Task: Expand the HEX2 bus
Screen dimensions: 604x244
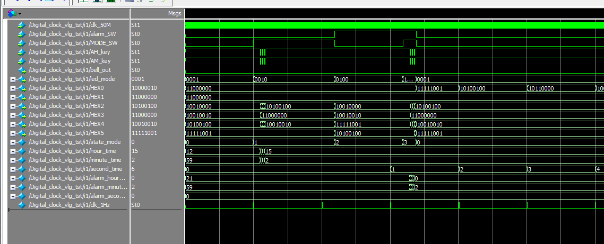Action: 13,106
